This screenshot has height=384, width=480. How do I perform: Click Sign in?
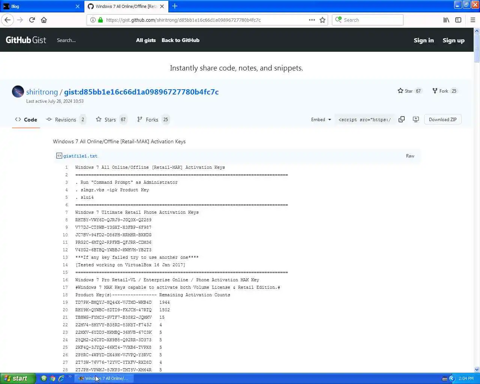click(424, 40)
